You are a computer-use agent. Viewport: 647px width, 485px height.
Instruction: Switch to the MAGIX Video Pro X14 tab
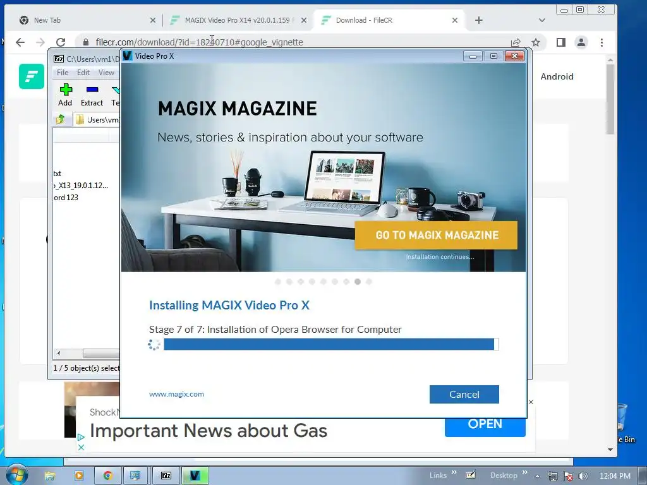238,20
